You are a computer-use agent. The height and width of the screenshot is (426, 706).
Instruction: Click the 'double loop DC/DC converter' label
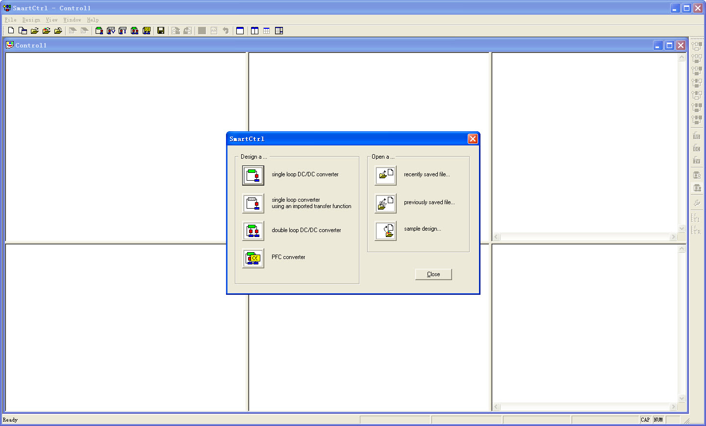click(306, 230)
